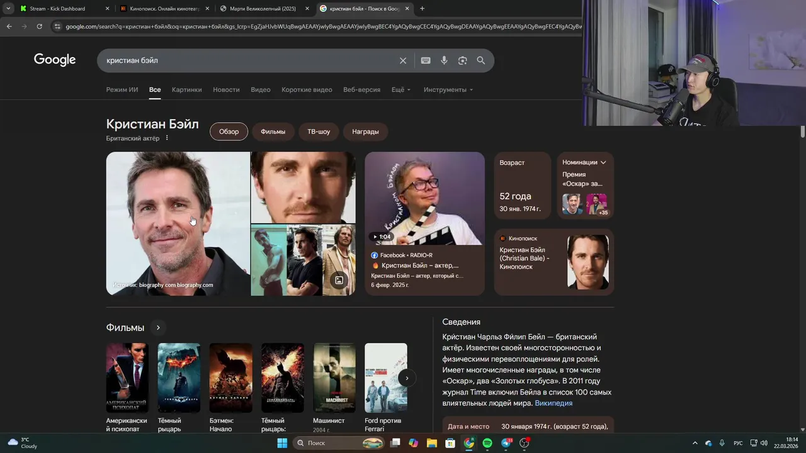The width and height of the screenshot is (806, 453).
Task: Open three-dot menu next to Британский актёр
Action: 167,138
